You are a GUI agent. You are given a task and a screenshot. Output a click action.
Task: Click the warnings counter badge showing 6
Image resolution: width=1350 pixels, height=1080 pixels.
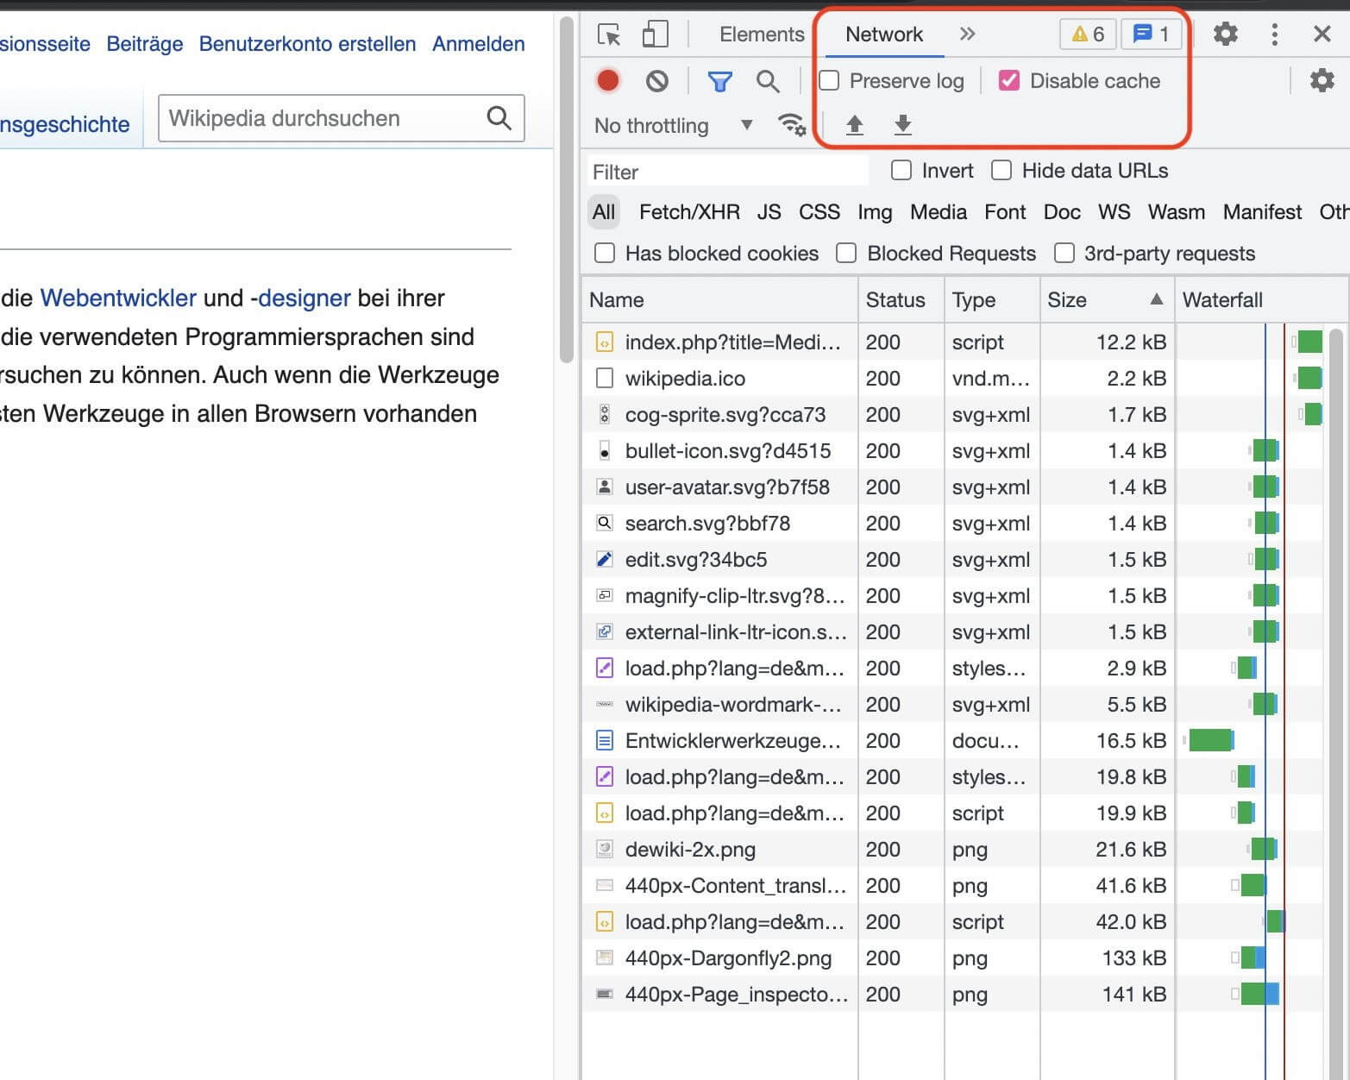(x=1088, y=35)
